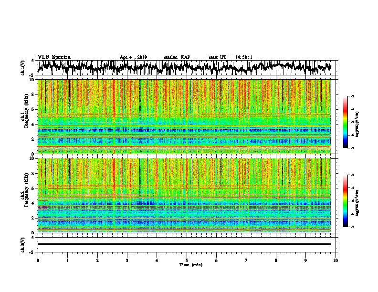The image size is (378, 292).
Task: Click the ch.1 voltage waveform trace panel
Action: pyautogui.click(x=186, y=68)
